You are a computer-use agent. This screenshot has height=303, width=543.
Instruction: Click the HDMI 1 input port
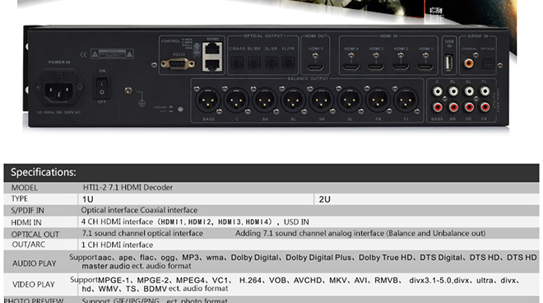tap(425, 67)
